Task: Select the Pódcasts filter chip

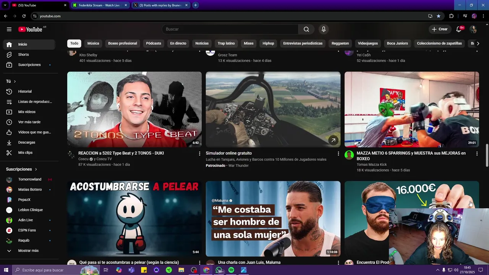Action: pos(154,44)
